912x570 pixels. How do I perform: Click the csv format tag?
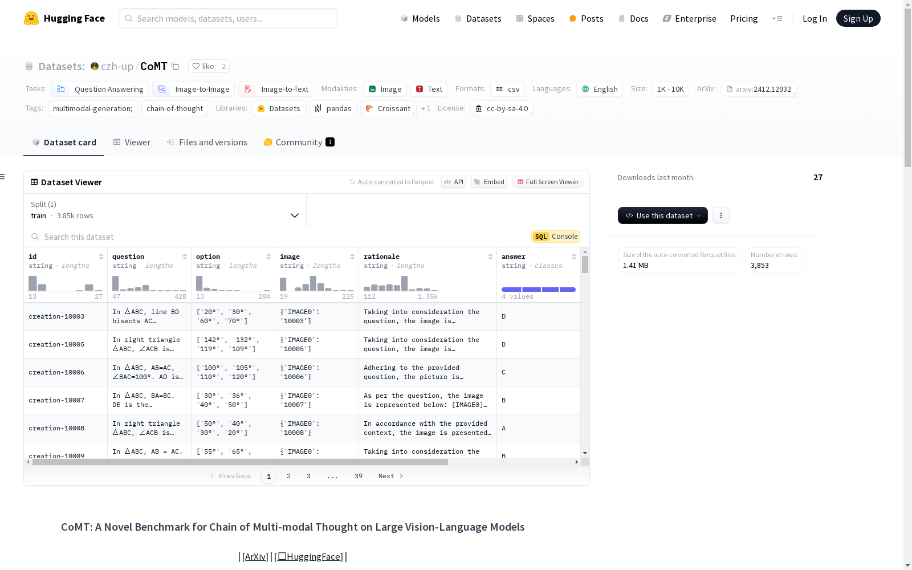(x=507, y=89)
